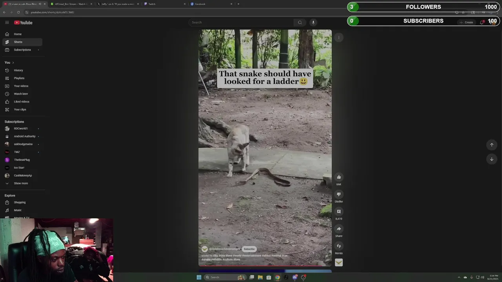Open Your videos in the sidebar
This screenshot has height=282, width=502.
22,86
